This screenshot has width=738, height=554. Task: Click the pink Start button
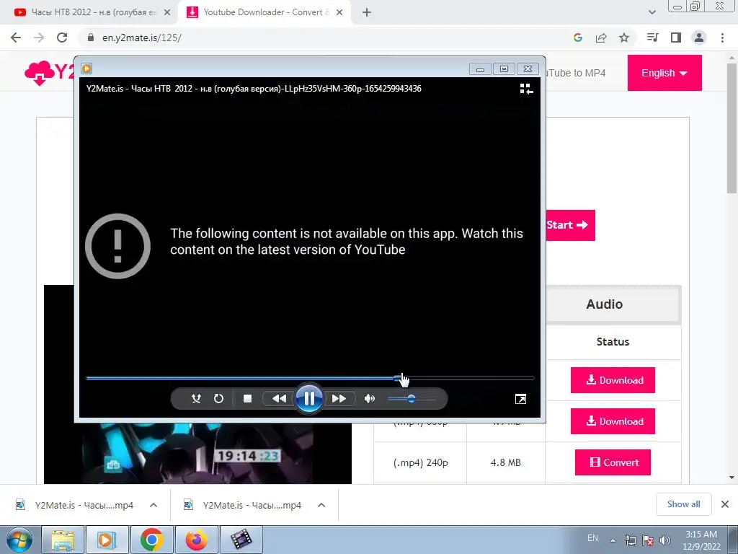(571, 225)
